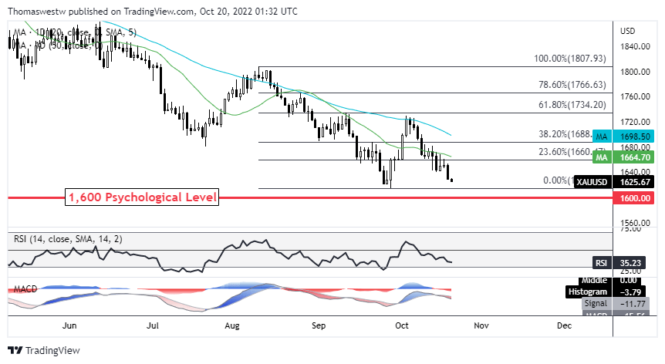Click the 1760.00 price axis value
This screenshot has width=665, height=364.
pos(635,96)
